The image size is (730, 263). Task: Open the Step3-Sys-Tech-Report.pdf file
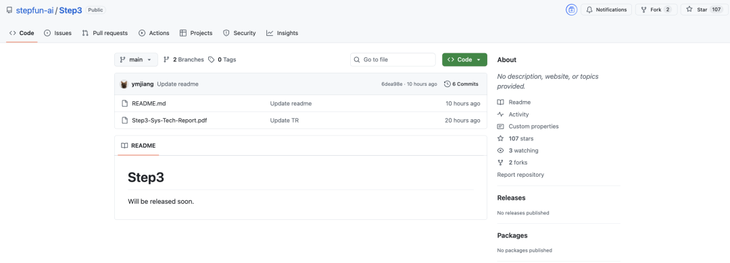(170, 120)
